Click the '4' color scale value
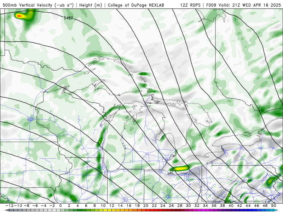Image resolution: width=283 pixels, height=212 pixels. [77, 206]
